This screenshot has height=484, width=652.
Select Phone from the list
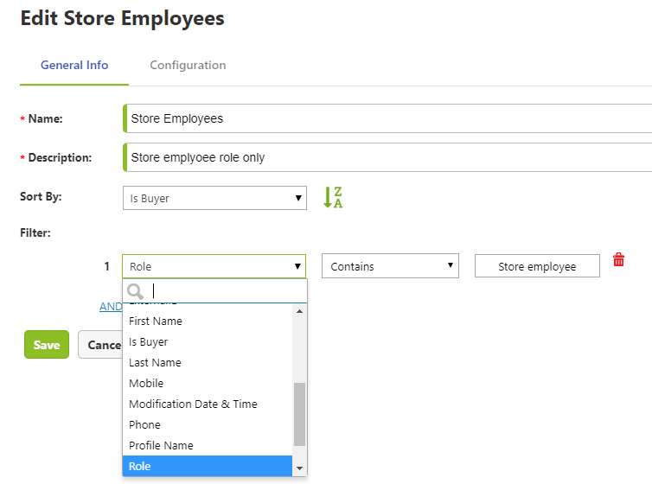pyautogui.click(x=208, y=425)
